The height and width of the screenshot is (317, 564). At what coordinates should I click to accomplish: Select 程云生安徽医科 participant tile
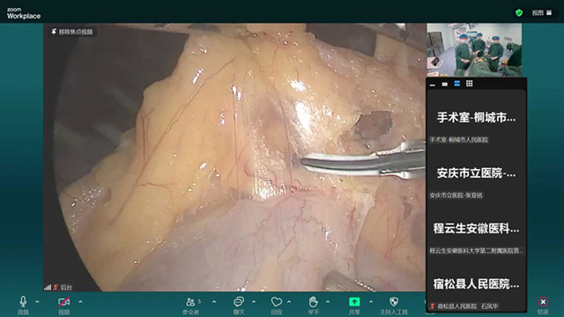pyautogui.click(x=476, y=229)
